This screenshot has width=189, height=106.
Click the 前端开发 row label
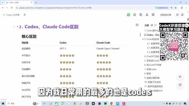26,83
